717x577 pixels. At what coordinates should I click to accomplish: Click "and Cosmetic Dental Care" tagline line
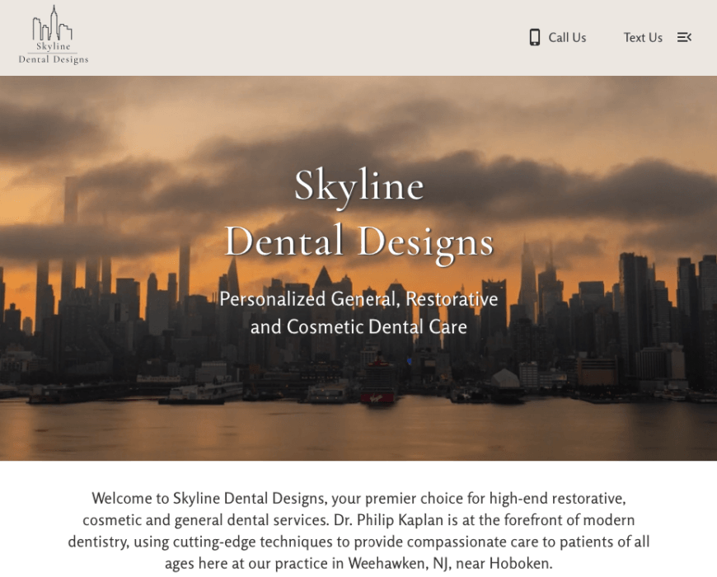point(359,327)
